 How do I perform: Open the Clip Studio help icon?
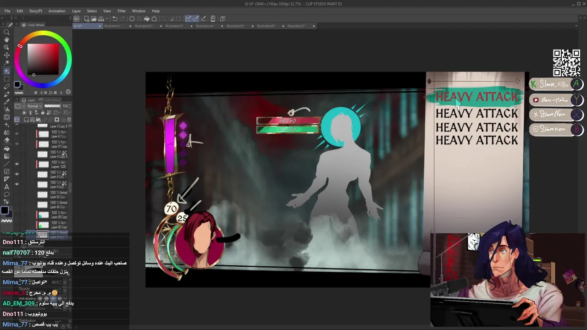coord(223,19)
